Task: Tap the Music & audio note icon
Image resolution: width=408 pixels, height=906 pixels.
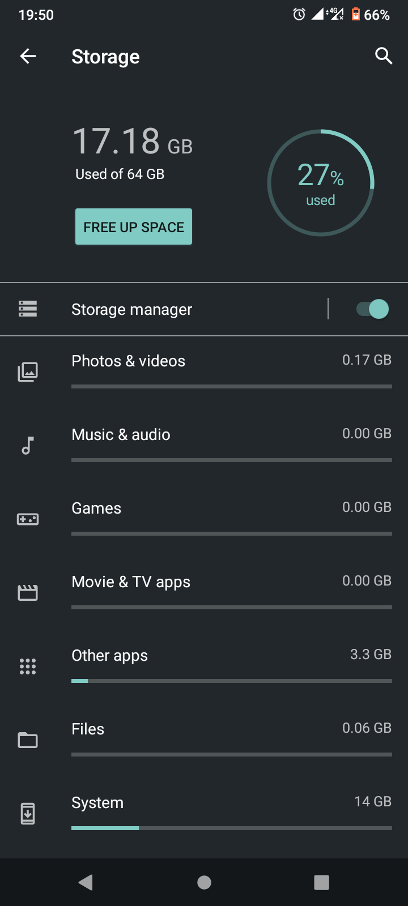Action: pyautogui.click(x=28, y=446)
